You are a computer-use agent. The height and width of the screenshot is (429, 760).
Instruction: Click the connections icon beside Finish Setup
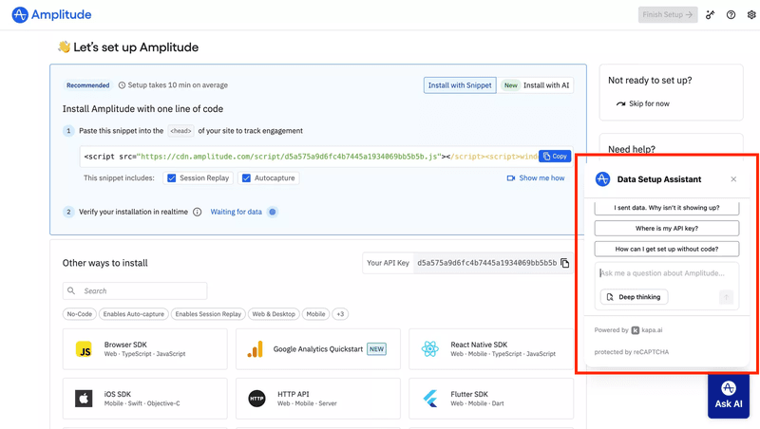click(x=711, y=15)
